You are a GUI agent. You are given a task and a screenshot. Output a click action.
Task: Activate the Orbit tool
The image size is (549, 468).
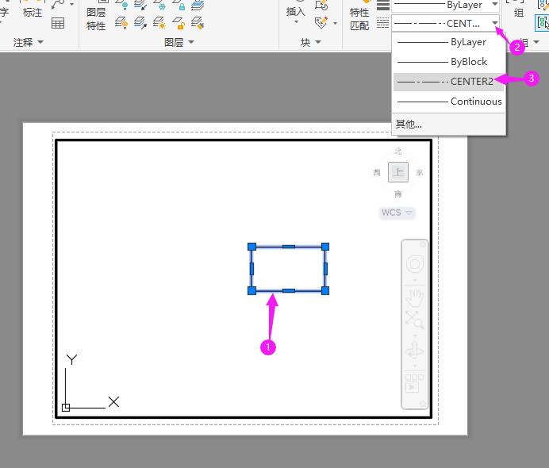(x=415, y=351)
